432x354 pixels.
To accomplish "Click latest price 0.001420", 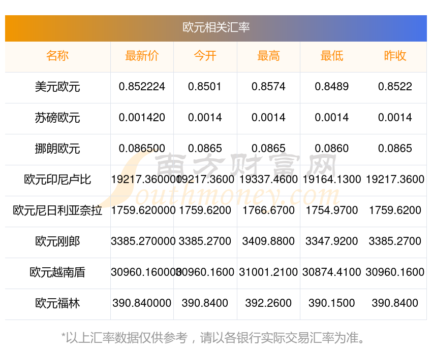I will 142,118.
